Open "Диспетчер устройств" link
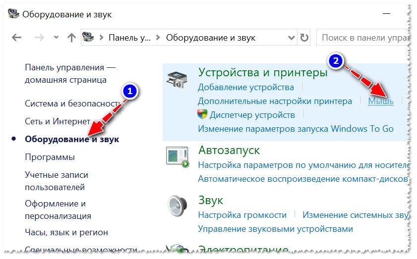Viewport: 417px width, 259px height. [x=252, y=115]
